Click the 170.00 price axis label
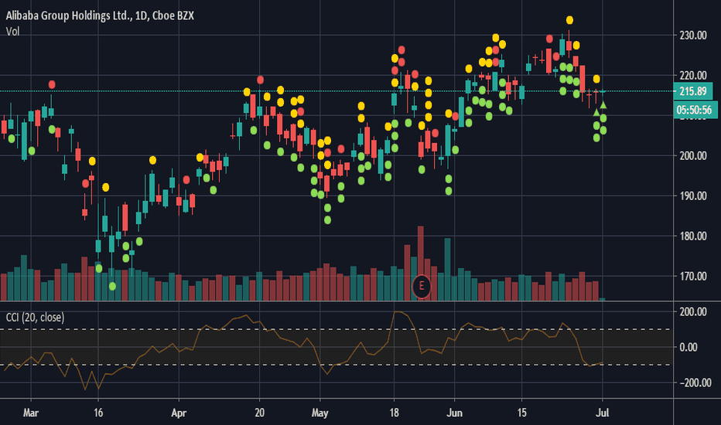Screen dimensions: 721x425 (693, 276)
